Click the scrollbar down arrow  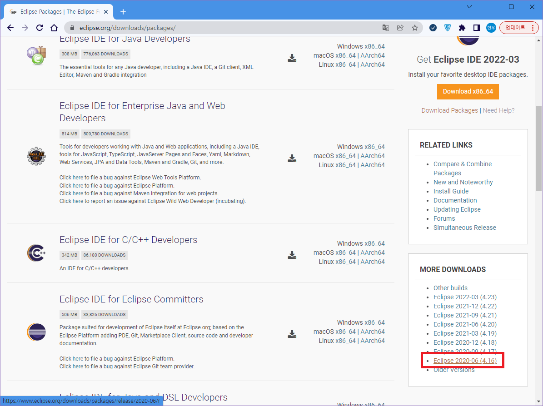tap(538, 401)
